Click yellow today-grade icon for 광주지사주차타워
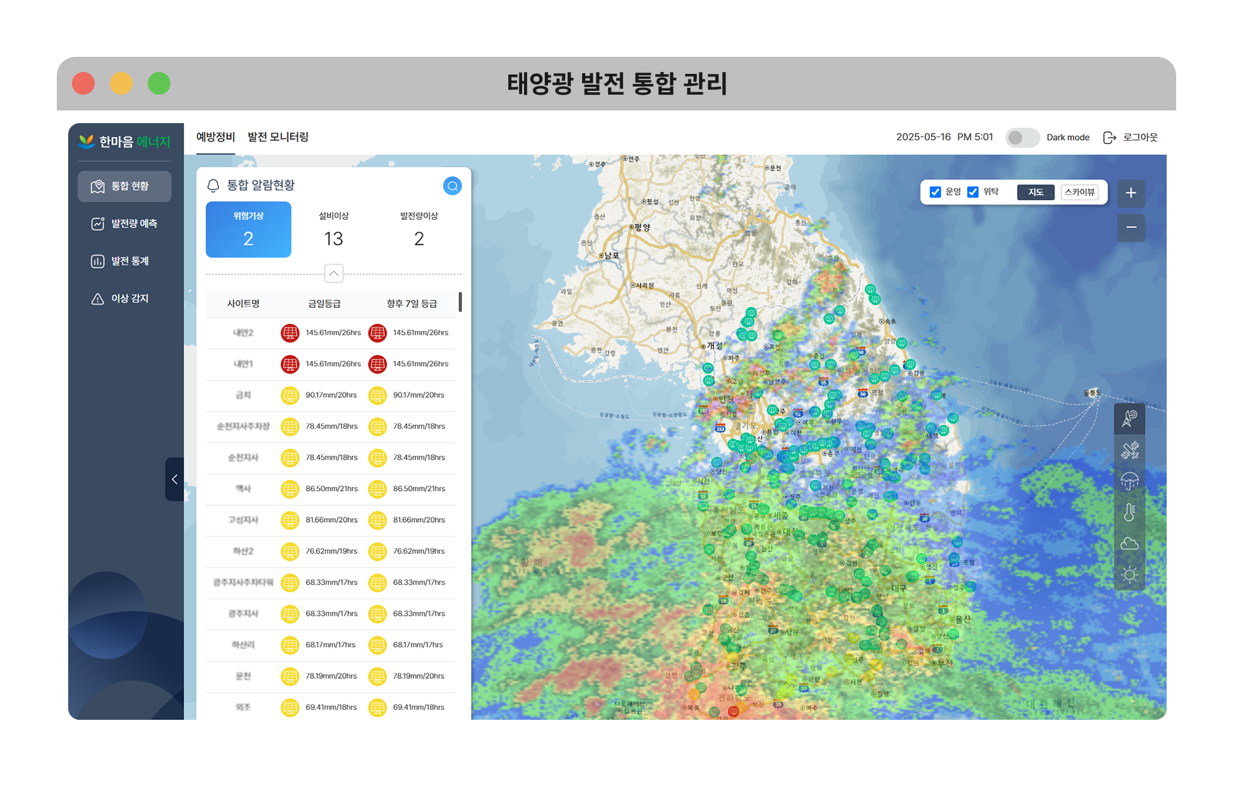The height and width of the screenshot is (788, 1233). pyautogui.click(x=290, y=582)
